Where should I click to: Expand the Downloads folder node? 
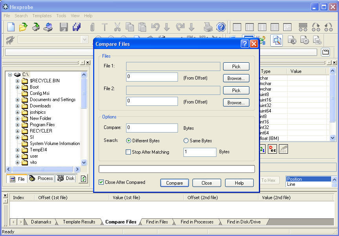(x=18, y=106)
